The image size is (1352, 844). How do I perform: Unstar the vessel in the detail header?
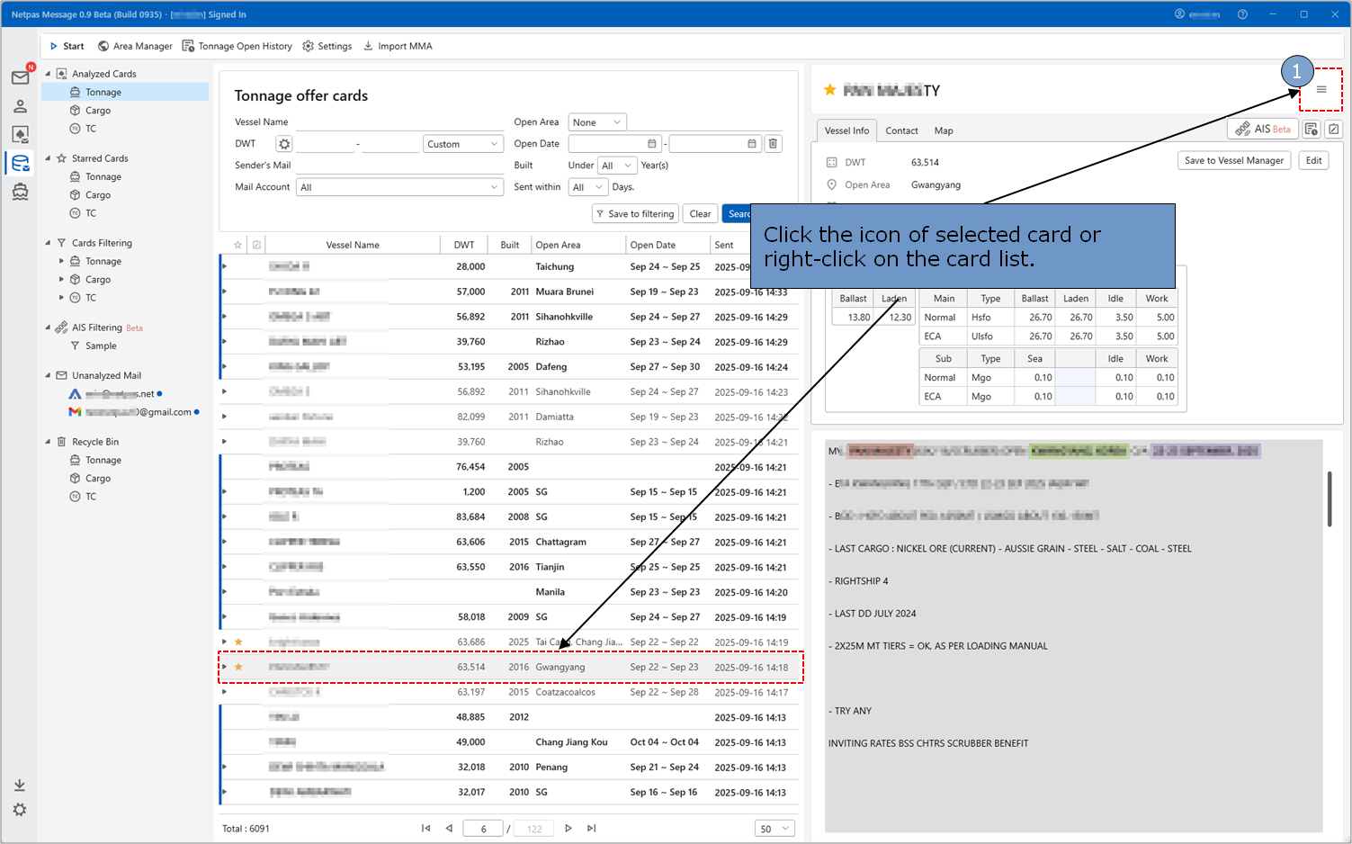tap(829, 90)
